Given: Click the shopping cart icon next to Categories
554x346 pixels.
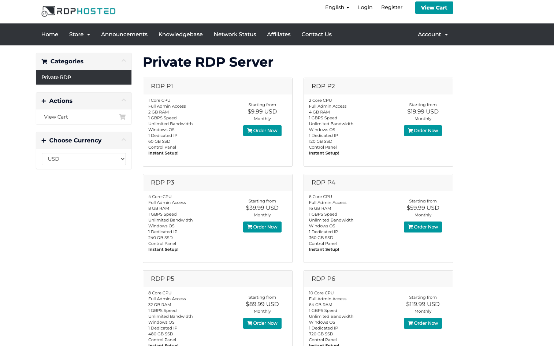Looking at the screenshot, I should [44, 62].
